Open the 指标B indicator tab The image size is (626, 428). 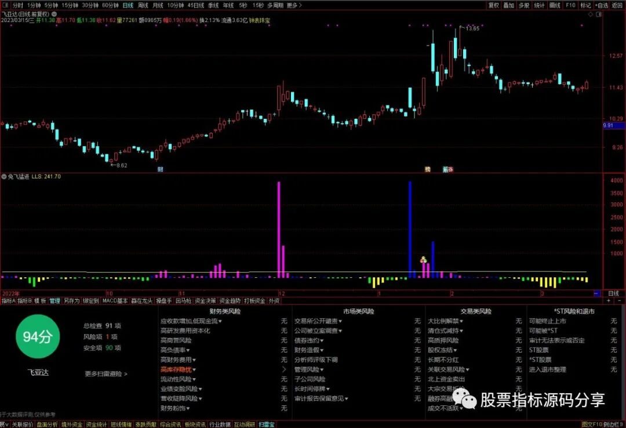[x=25, y=301]
